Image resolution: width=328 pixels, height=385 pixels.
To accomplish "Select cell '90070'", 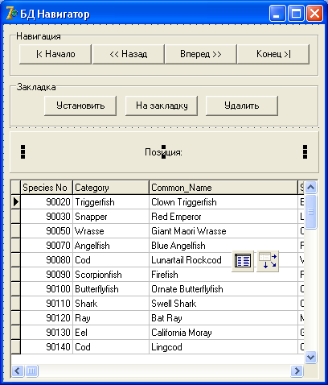I will tap(47, 246).
